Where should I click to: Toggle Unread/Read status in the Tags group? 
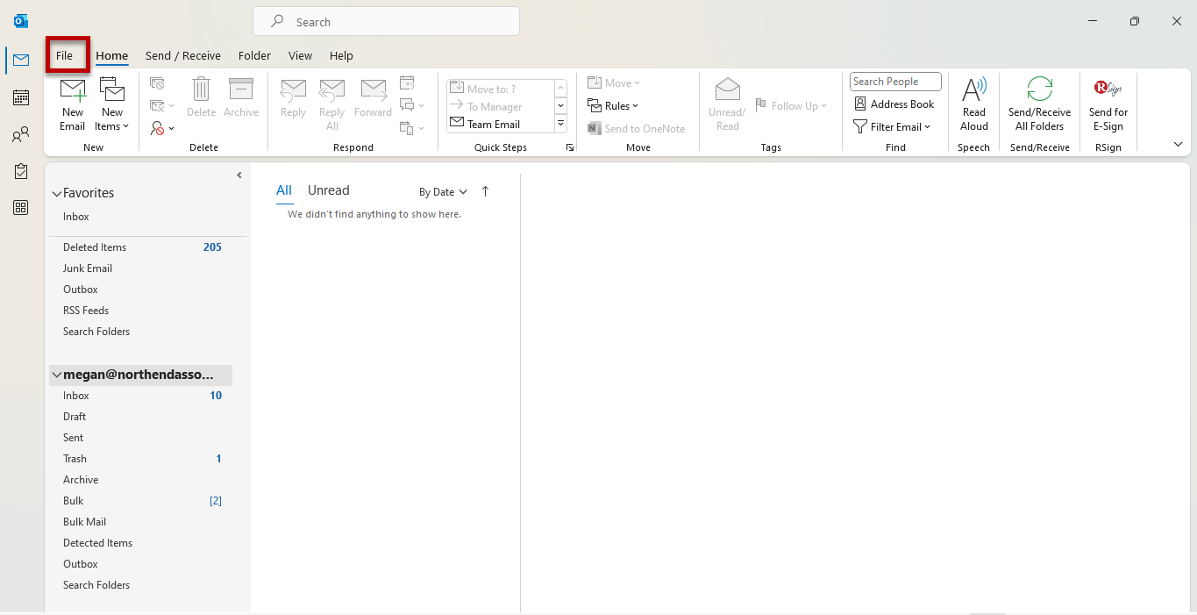pos(726,104)
